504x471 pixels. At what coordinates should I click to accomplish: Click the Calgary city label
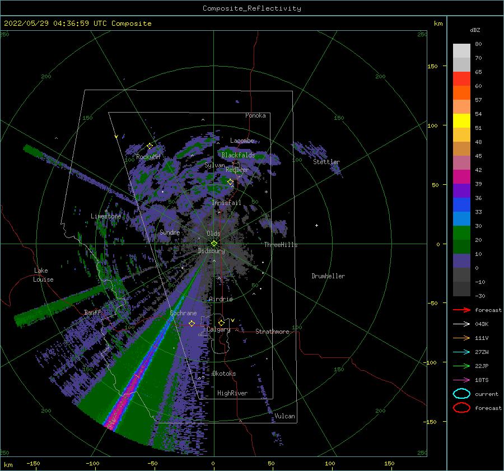tap(218, 329)
